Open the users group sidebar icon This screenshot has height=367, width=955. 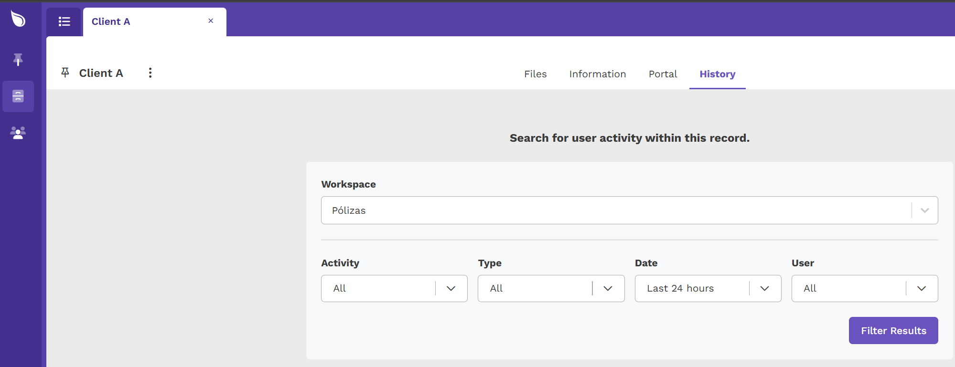tap(18, 133)
